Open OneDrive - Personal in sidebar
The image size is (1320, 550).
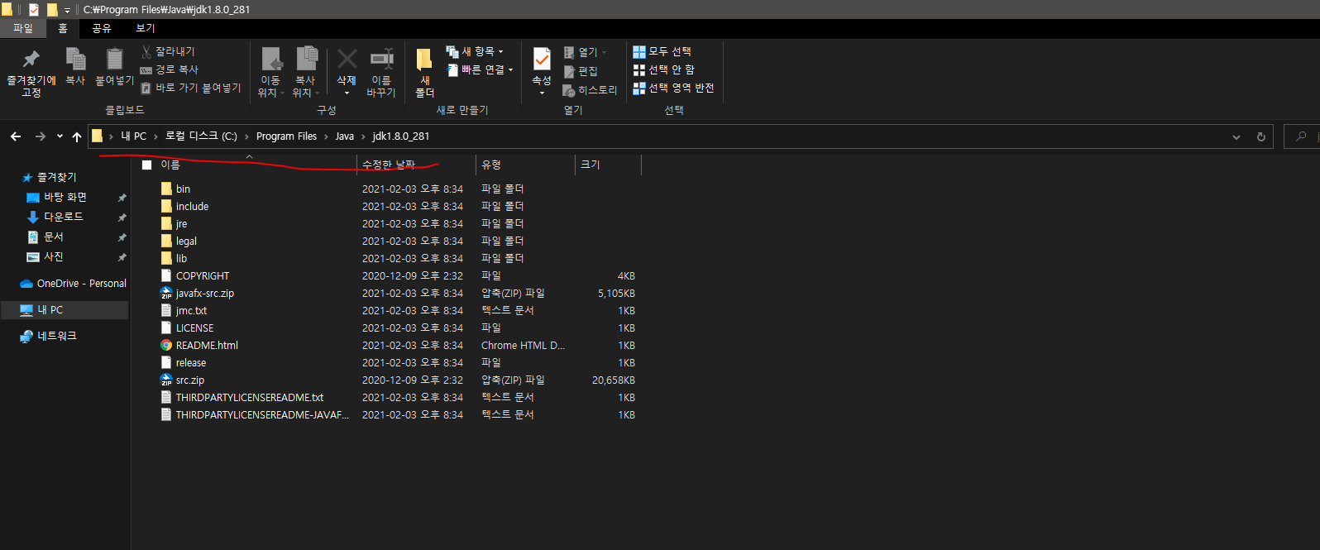tap(73, 283)
